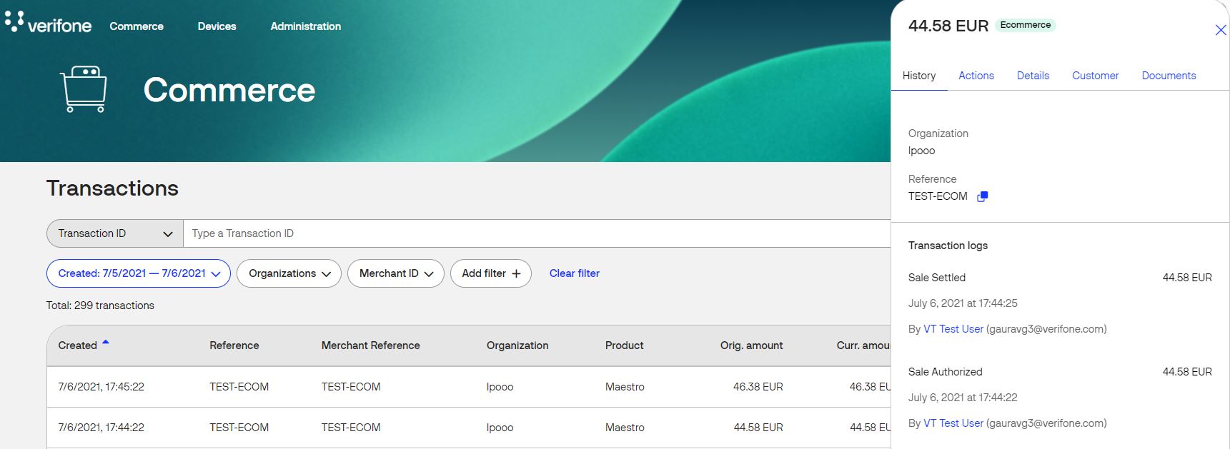Image resolution: width=1230 pixels, height=449 pixels.
Task: Click the Ecommerce badge in details panel
Action: [1026, 25]
